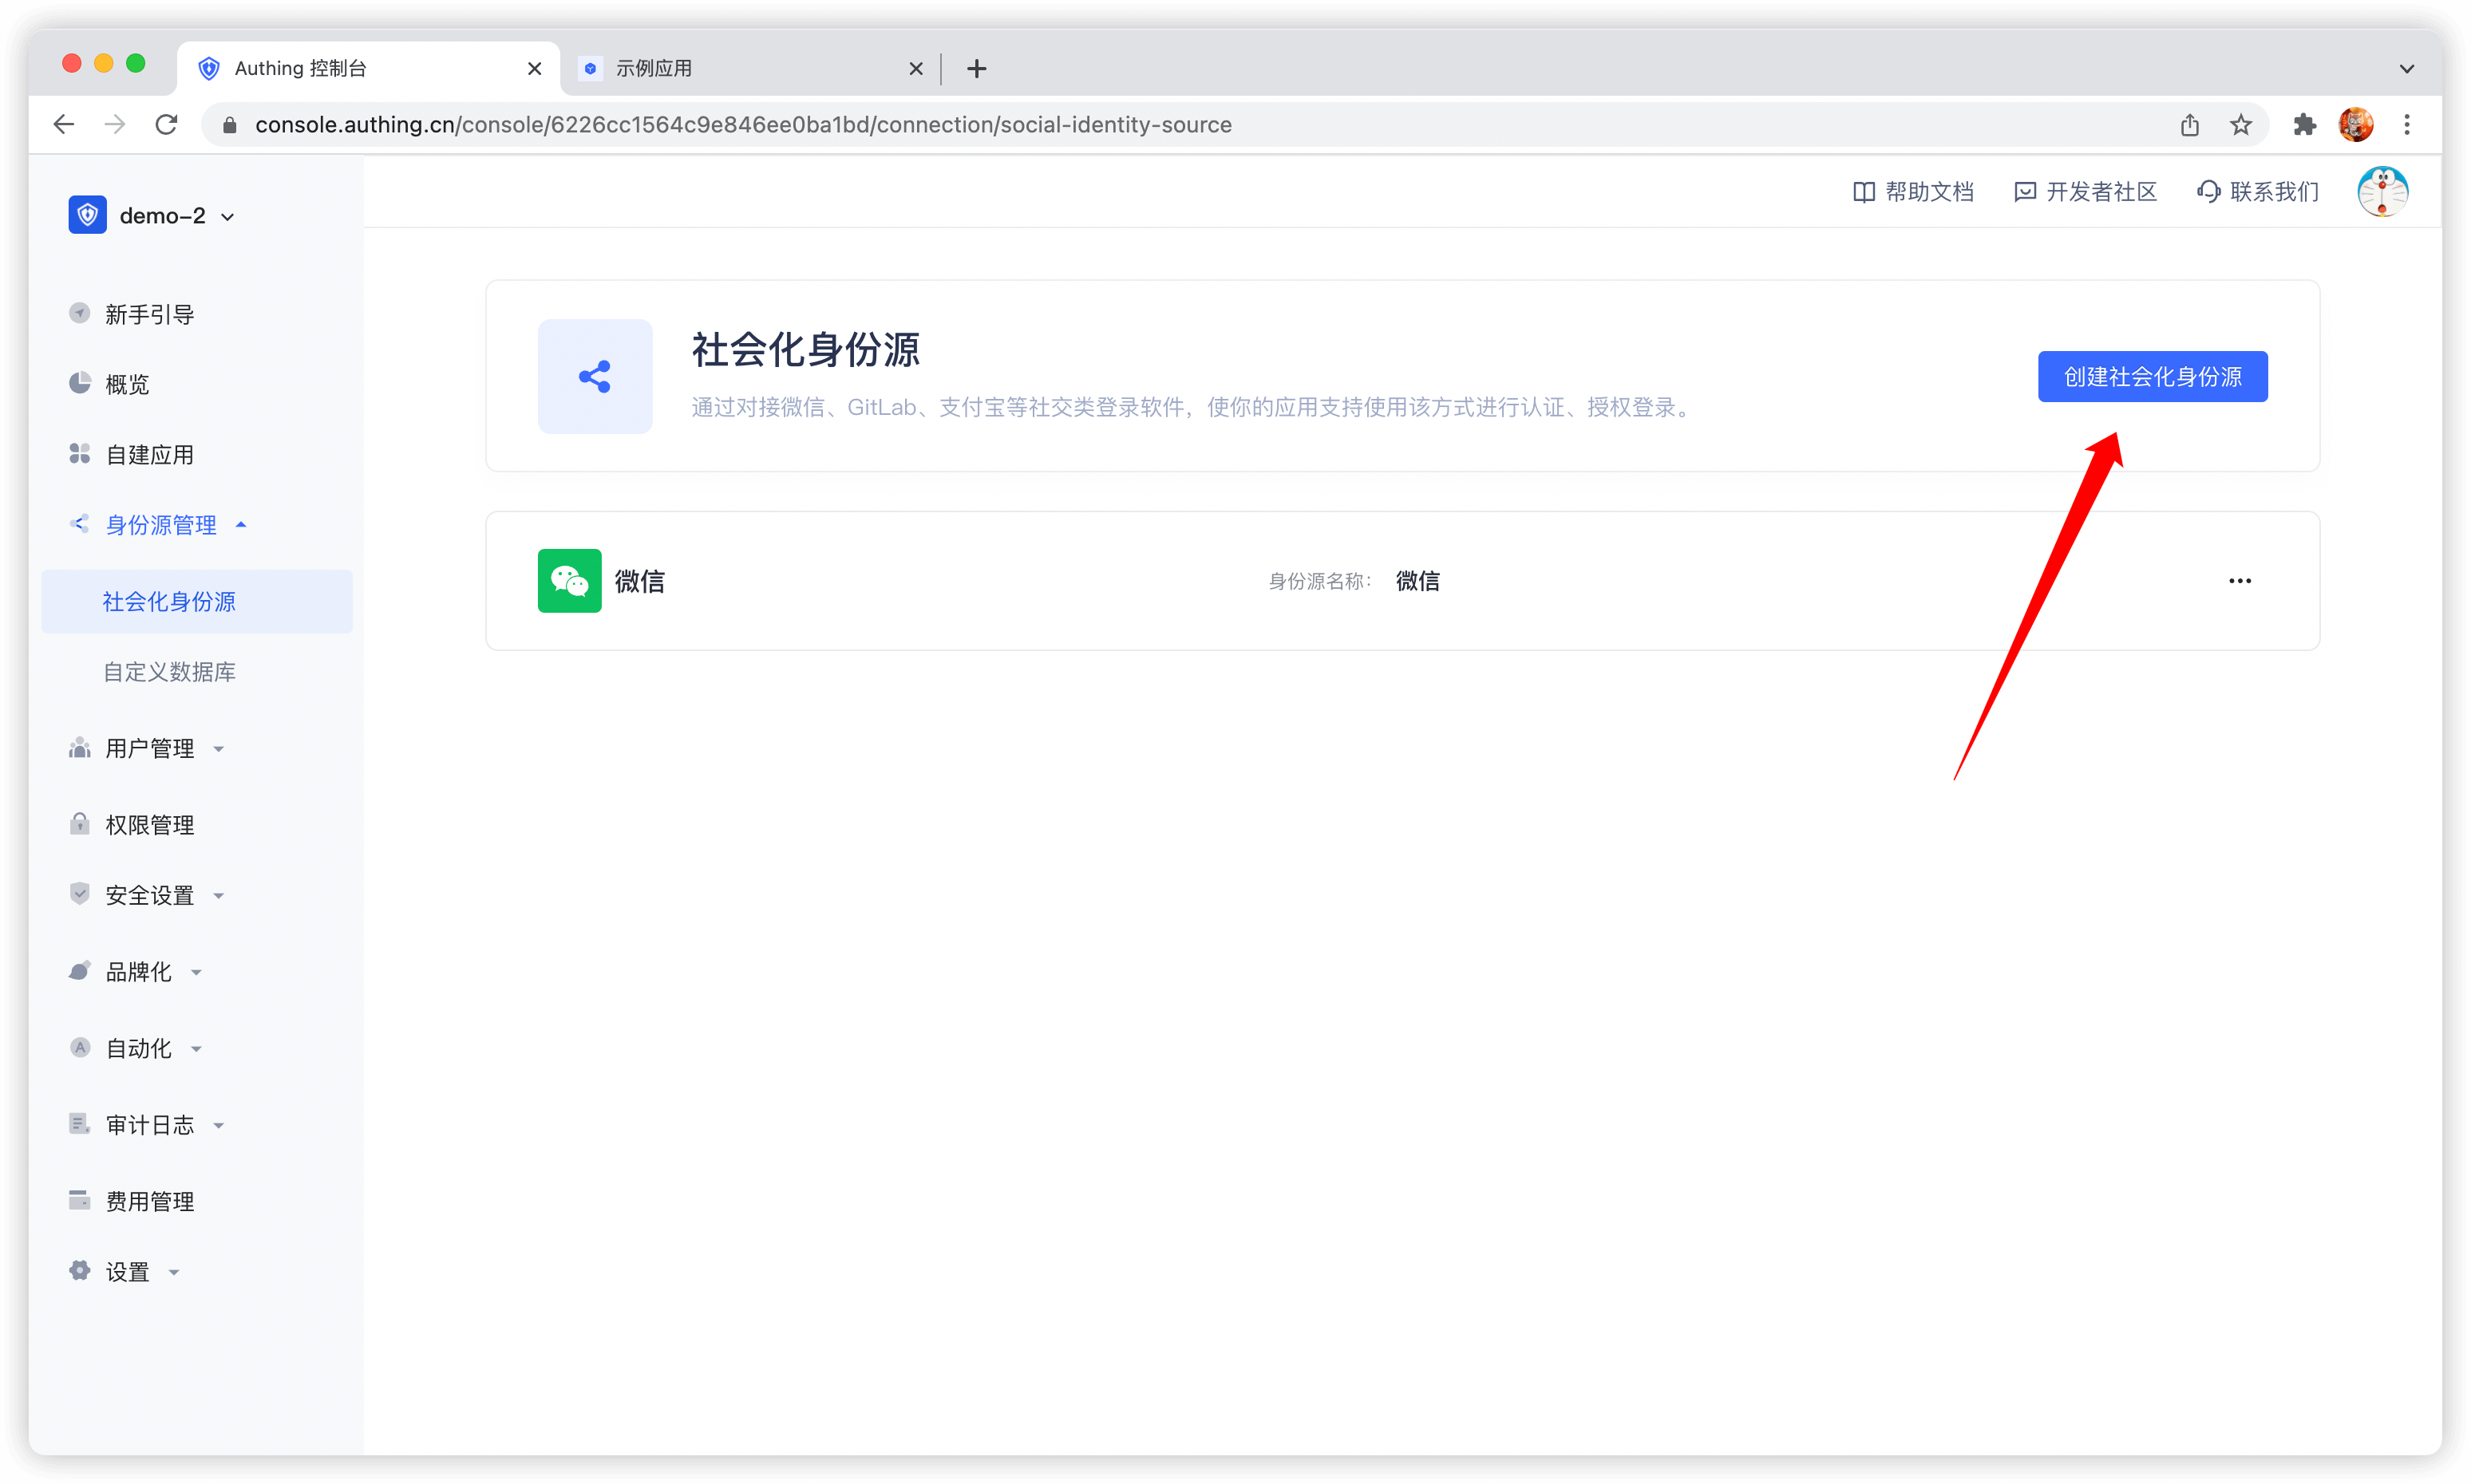Expand the 品牌化 sidebar menu
This screenshot has height=1484, width=2471.
point(138,971)
